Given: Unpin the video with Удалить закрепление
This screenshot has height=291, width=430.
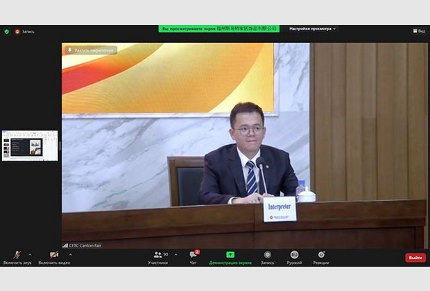Looking at the screenshot, I should tap(91, 50).
